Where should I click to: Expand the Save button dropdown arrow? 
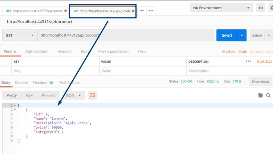[x=269, y=35]
